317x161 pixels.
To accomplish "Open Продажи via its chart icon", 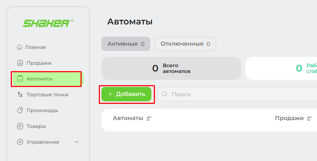I will pos(20,63).
